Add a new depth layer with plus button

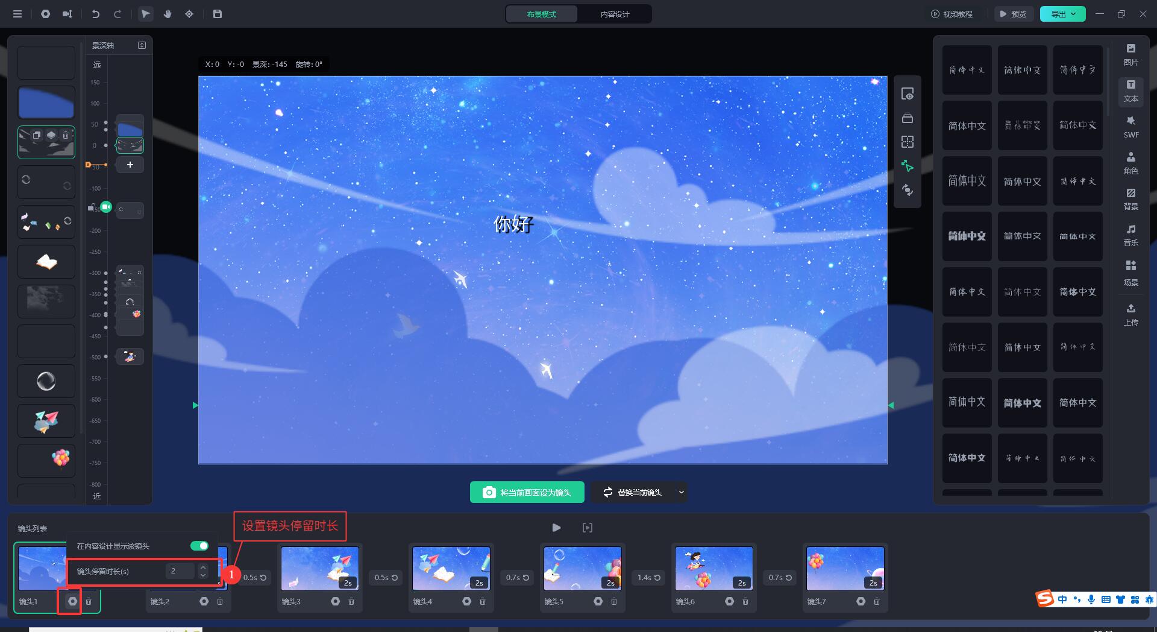coord(130,165)
